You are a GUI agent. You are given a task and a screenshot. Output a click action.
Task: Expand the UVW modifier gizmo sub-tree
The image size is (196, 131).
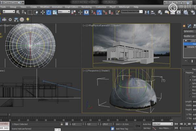pyautogui.click(x=189, y=41)
